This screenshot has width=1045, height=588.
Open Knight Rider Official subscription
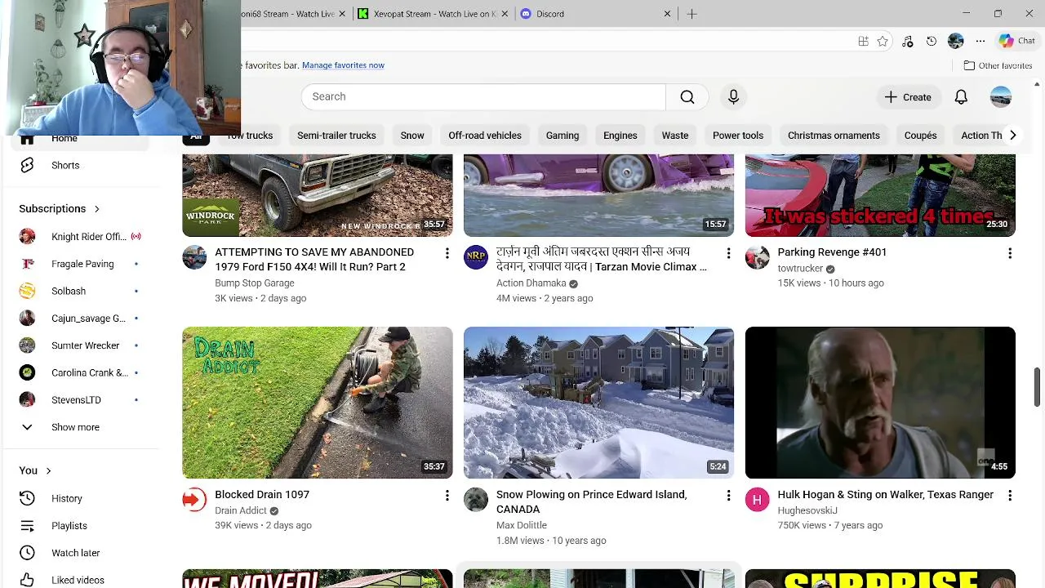click(x=80, y=237)
